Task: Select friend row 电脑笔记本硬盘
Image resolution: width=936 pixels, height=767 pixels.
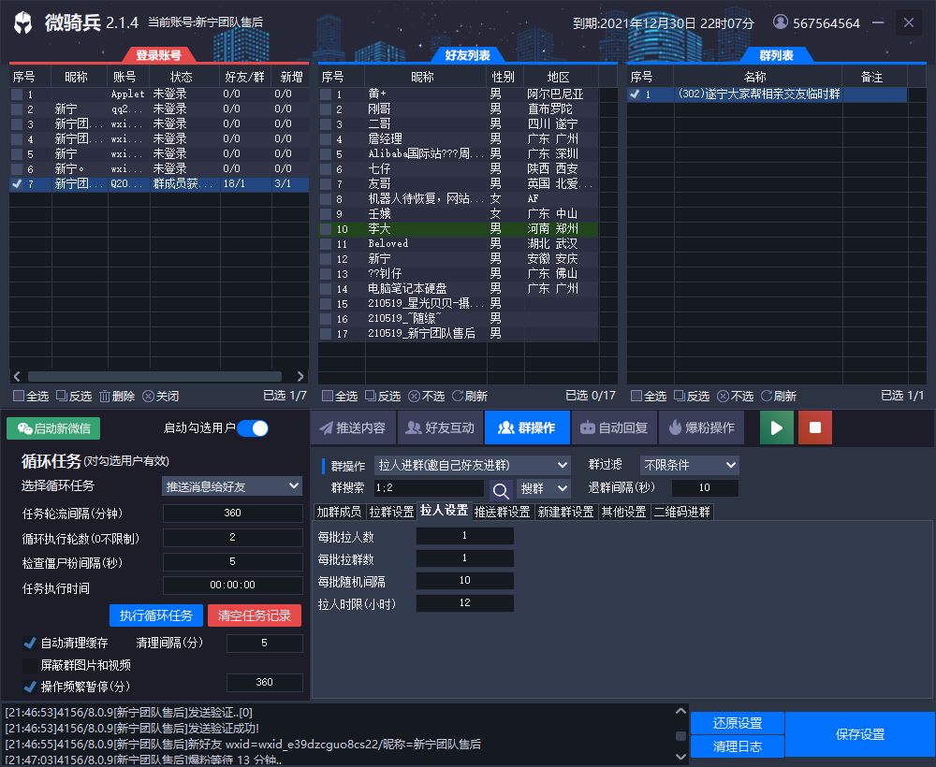Action: [459, 288]
